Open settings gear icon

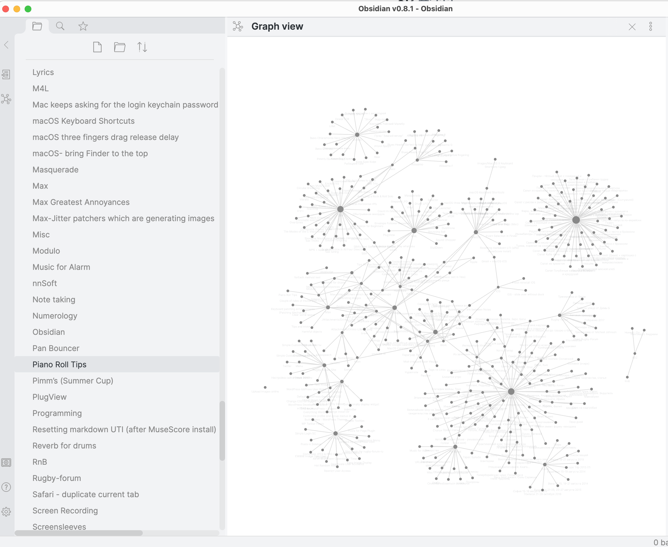tap(6, 512)
